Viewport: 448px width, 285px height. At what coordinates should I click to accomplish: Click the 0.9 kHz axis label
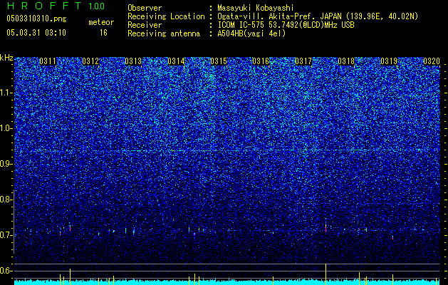(6, 164)
